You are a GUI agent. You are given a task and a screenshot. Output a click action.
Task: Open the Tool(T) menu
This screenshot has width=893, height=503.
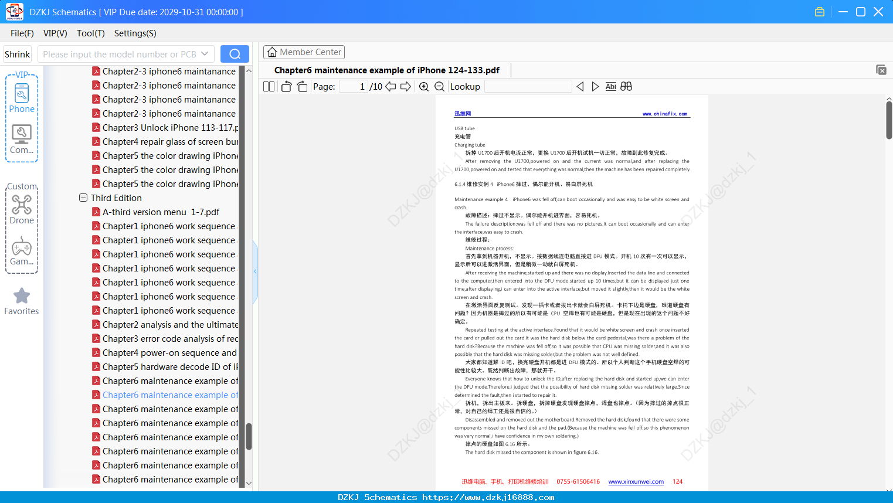(x=91, y=33)
